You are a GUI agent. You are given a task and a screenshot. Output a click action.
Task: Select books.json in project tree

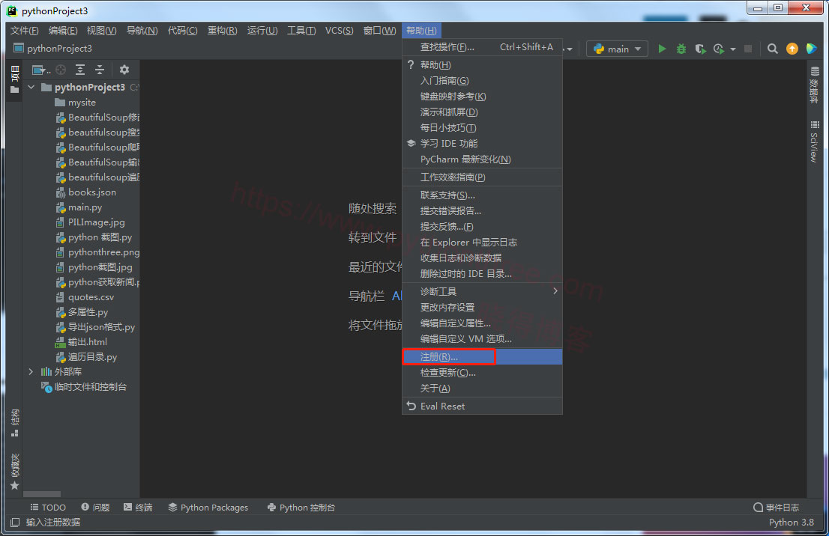pos(91,192)
